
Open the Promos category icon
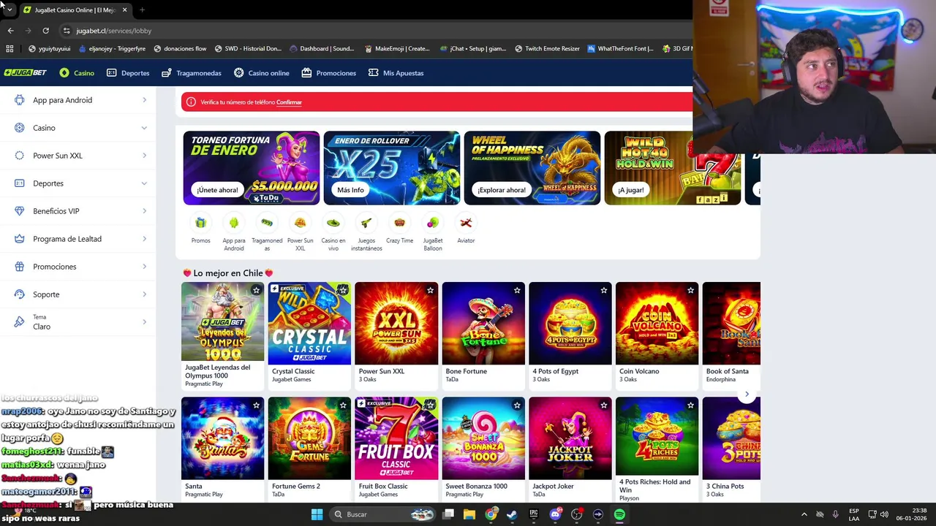[200, 223]
